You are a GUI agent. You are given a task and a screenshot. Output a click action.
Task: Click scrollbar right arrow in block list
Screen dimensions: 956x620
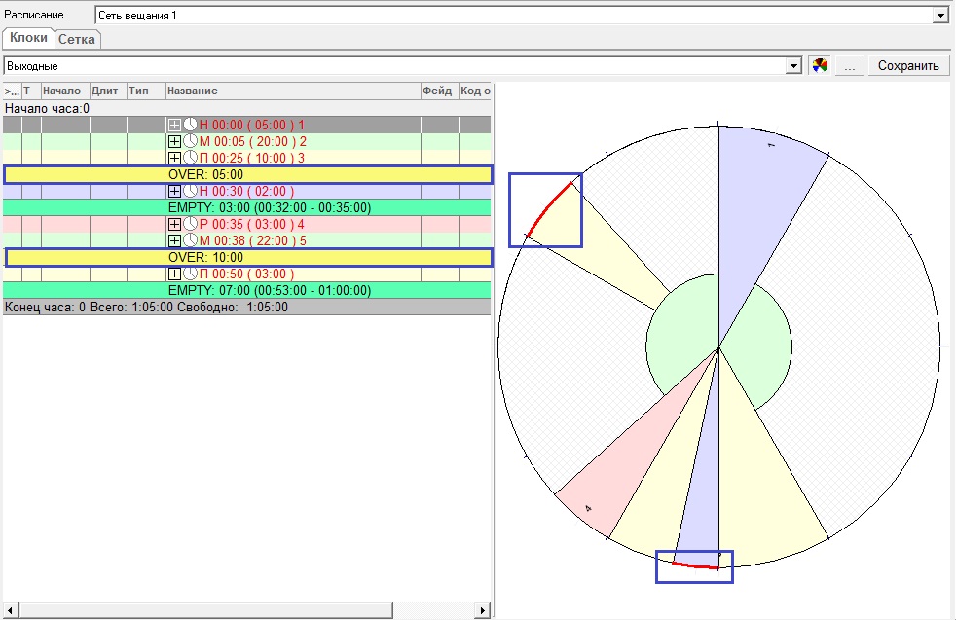[x=483, y=609]
